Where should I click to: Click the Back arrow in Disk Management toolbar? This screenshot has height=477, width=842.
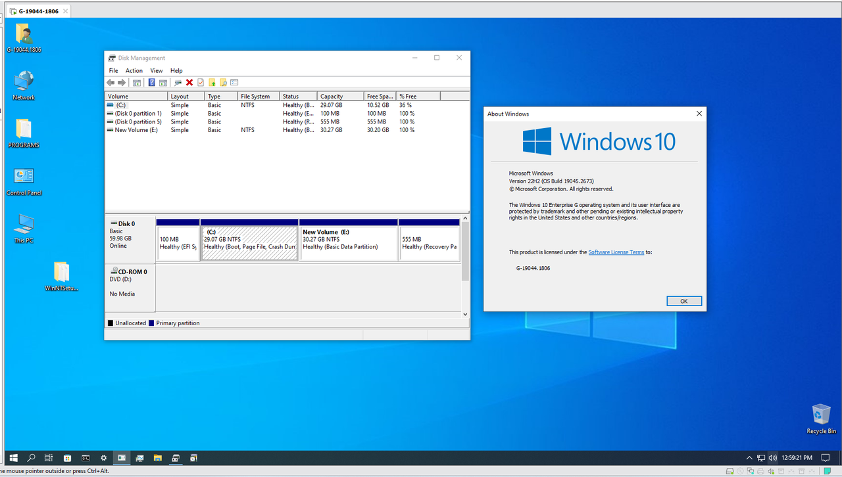(111, 83)
